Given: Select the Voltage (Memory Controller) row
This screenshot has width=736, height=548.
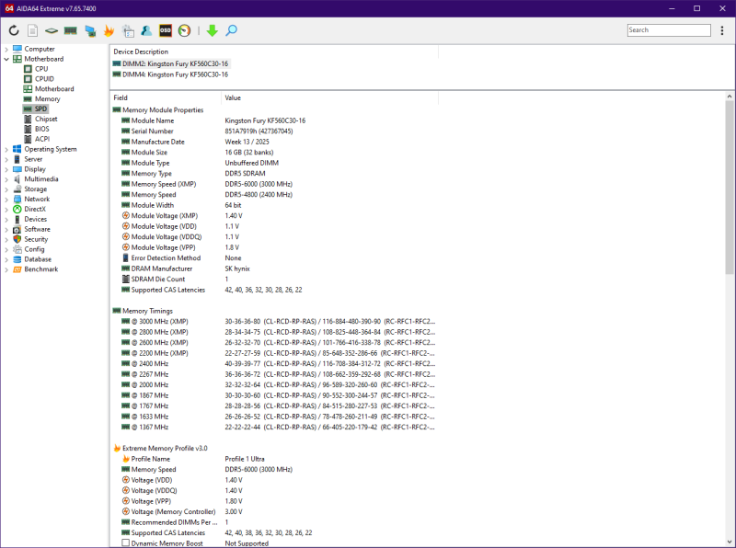Looking at the screenshot, I should 274,512.
